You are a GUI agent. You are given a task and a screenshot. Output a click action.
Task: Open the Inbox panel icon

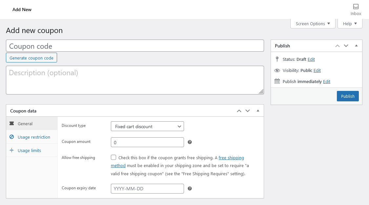(x=356, y=7)
